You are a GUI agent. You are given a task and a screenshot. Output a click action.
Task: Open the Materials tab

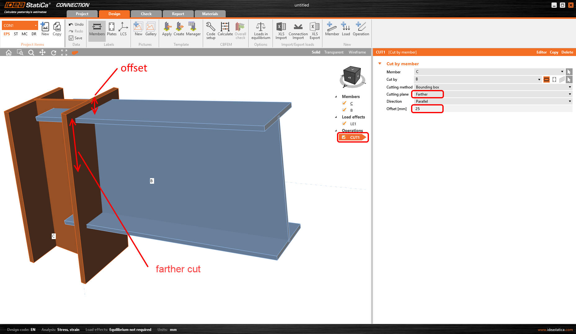[x=210, y=14]
